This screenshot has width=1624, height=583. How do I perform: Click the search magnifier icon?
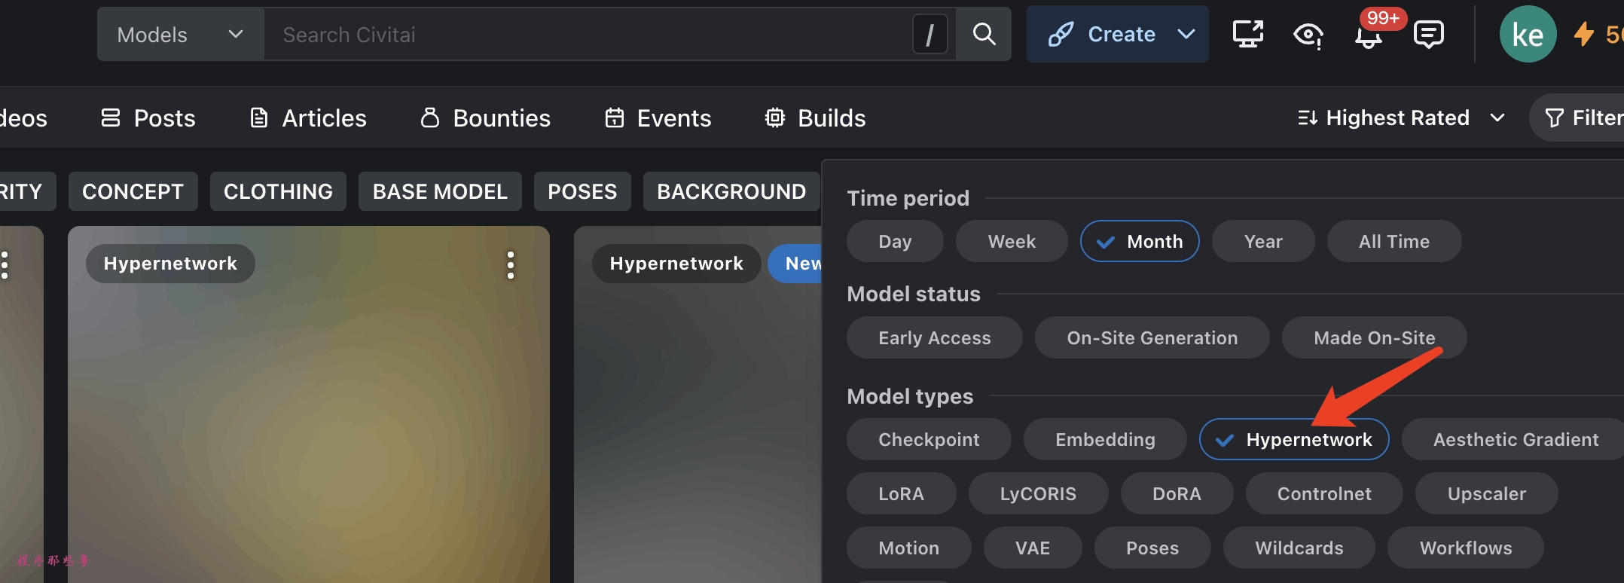pyautogui.click(x=984, y=34)
